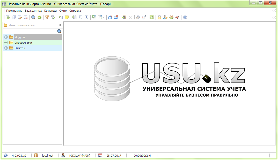278x160 pixels.
Task: Click the exit door toolbar icon
Action: pos(124,17)
